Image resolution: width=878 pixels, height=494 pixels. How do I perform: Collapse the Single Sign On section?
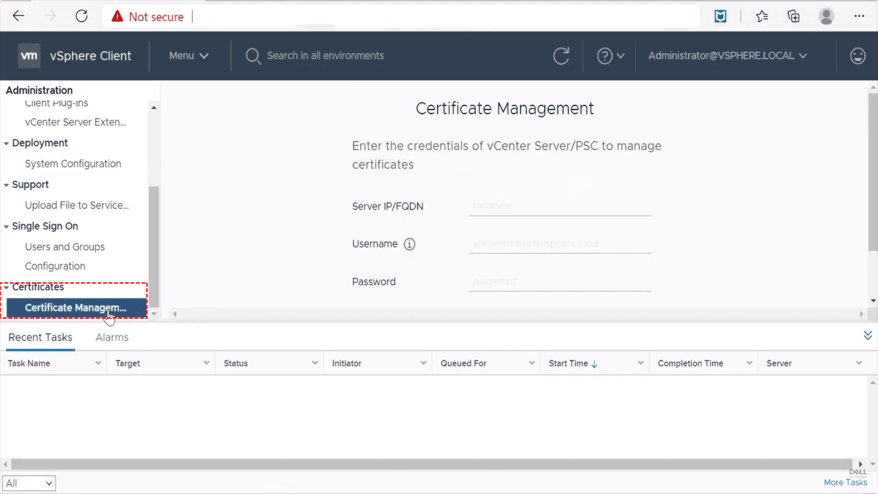7,226
